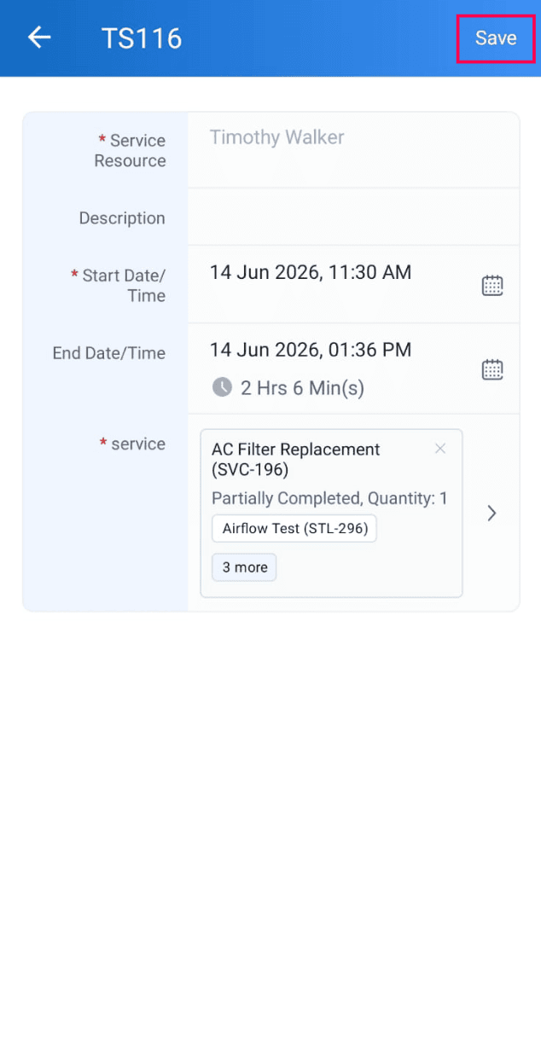The width and height of the screenshot is (541, 1051).
Task: Change the 14 Jun 2026, 01:36 PM end value
Action: click(311, 350)
